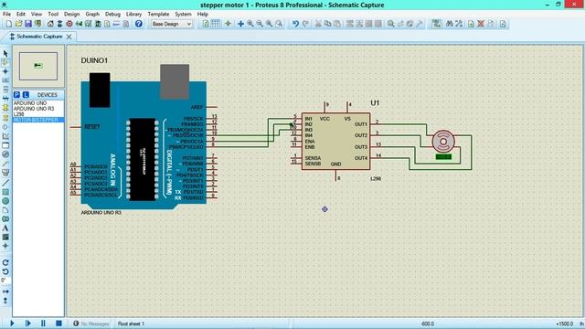Redo the last undone change
Screen dimensions: 585x329
305,24
